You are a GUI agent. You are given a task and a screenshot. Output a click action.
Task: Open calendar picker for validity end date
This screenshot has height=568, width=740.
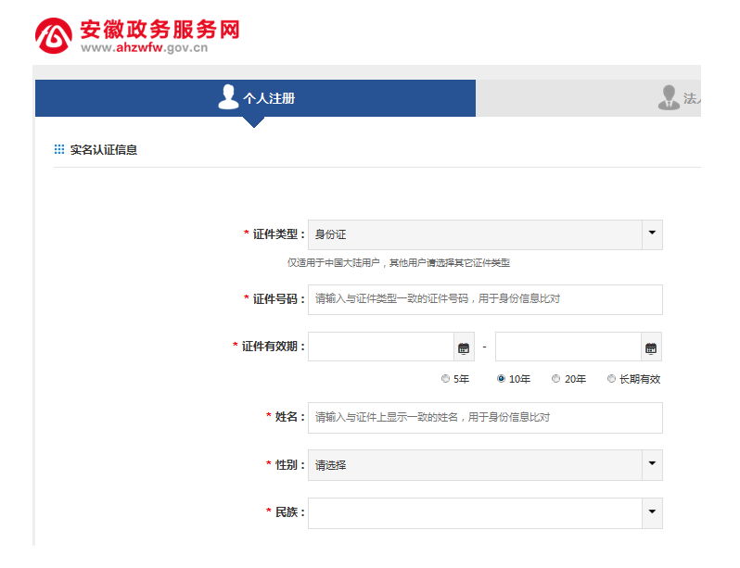651,347
